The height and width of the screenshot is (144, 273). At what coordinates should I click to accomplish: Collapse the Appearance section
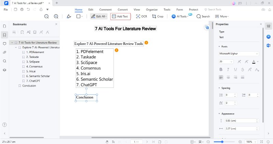[x=219, y=114]
